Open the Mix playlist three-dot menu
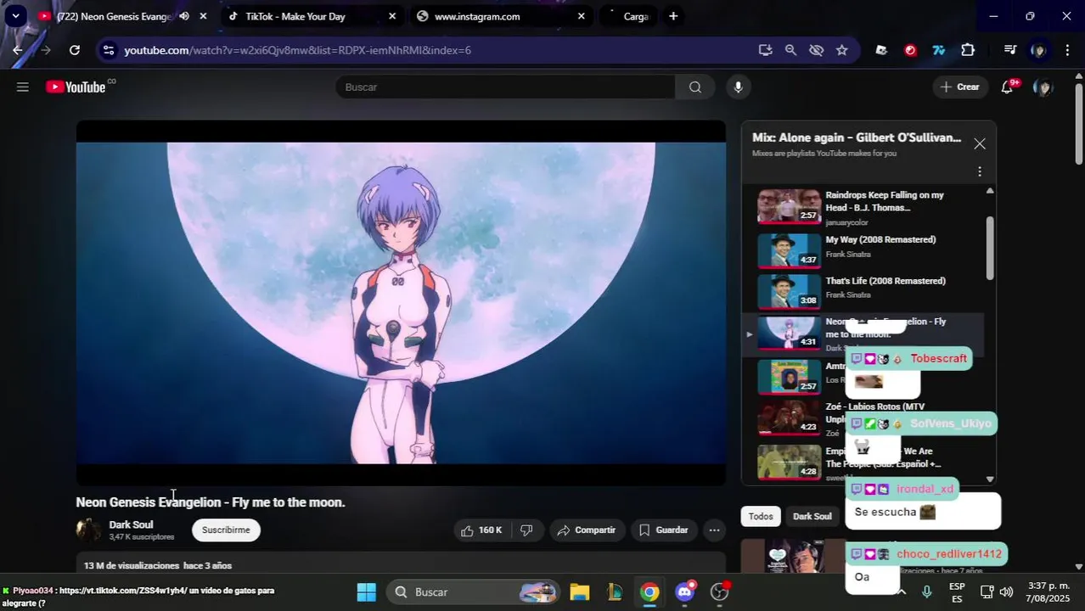 (980, 171)
